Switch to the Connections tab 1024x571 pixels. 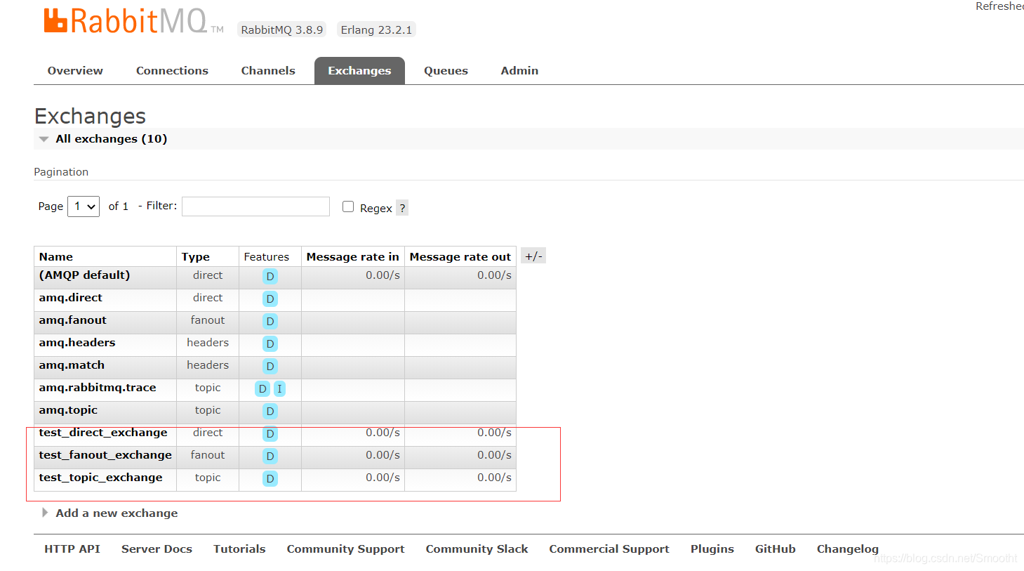tap(172, 71)
